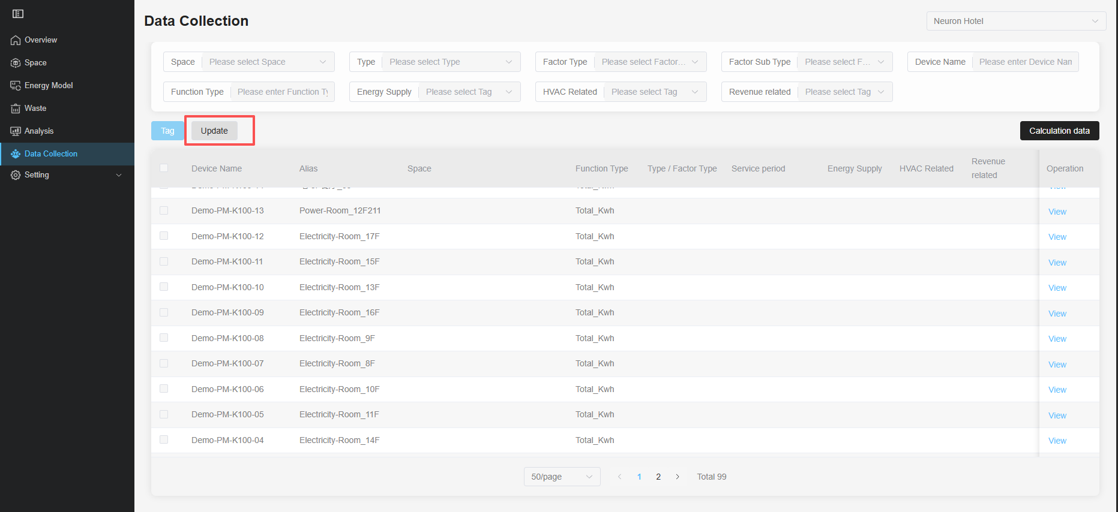Image resolution: width=1118 pixels, height=512 pixels.
Task: Click the Calculation data button
Action: (1059, 131)
